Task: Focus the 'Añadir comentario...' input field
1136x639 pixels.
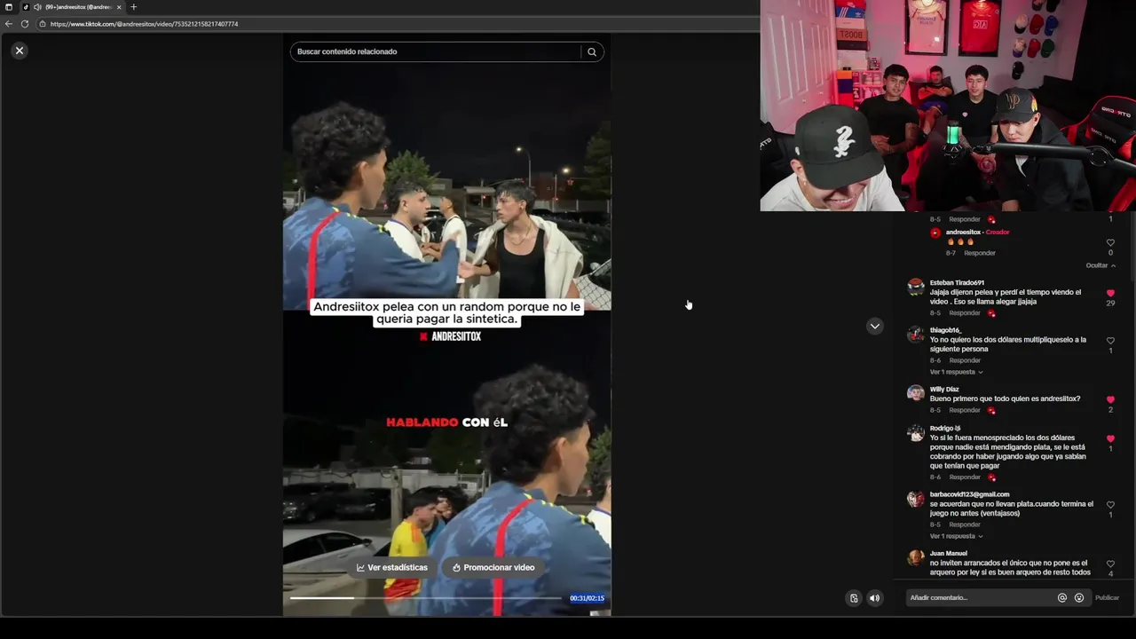Action: click(981, 597)
